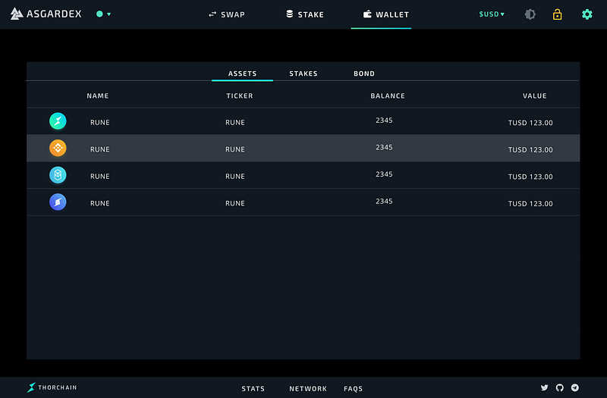Screen dimensions: 607x398
Task: Open the STAKE tab
Action: [x=305, y=14]
